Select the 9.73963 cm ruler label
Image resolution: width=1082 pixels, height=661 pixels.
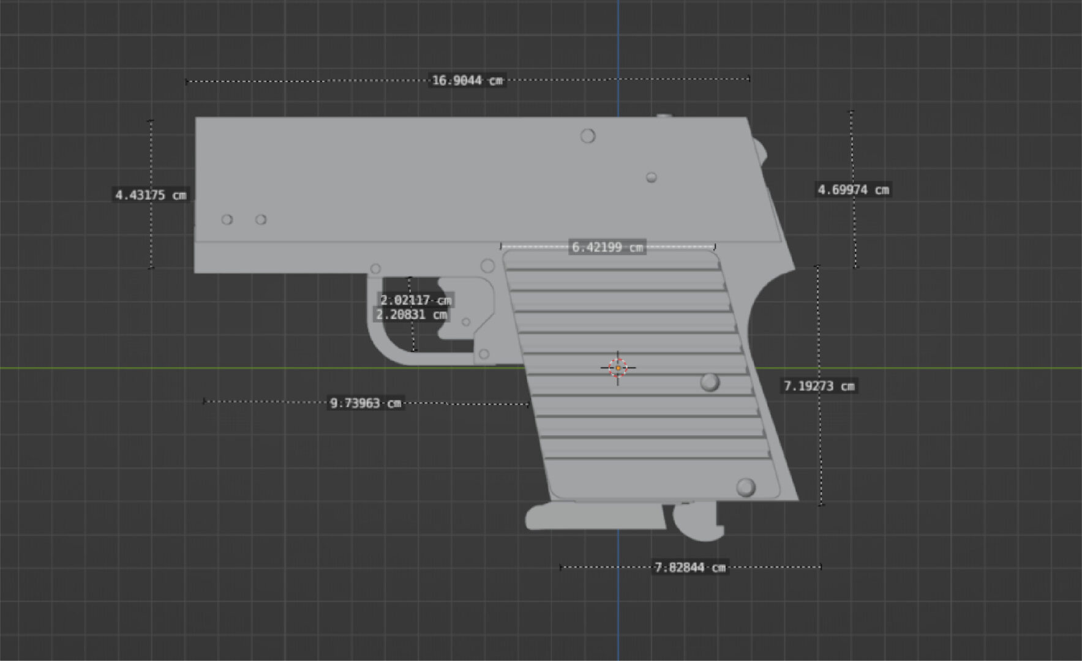(366, 403)
